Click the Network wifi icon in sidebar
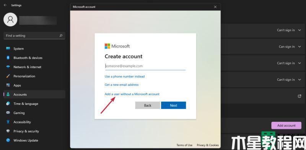The height and width of the screenshot is (150, 306). click(x=8, y=67)
